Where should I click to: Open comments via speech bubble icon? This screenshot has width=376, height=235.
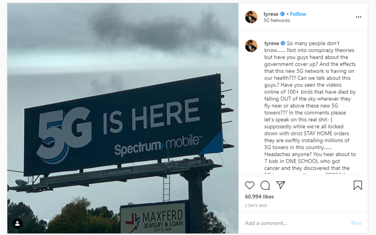(265, 185)
